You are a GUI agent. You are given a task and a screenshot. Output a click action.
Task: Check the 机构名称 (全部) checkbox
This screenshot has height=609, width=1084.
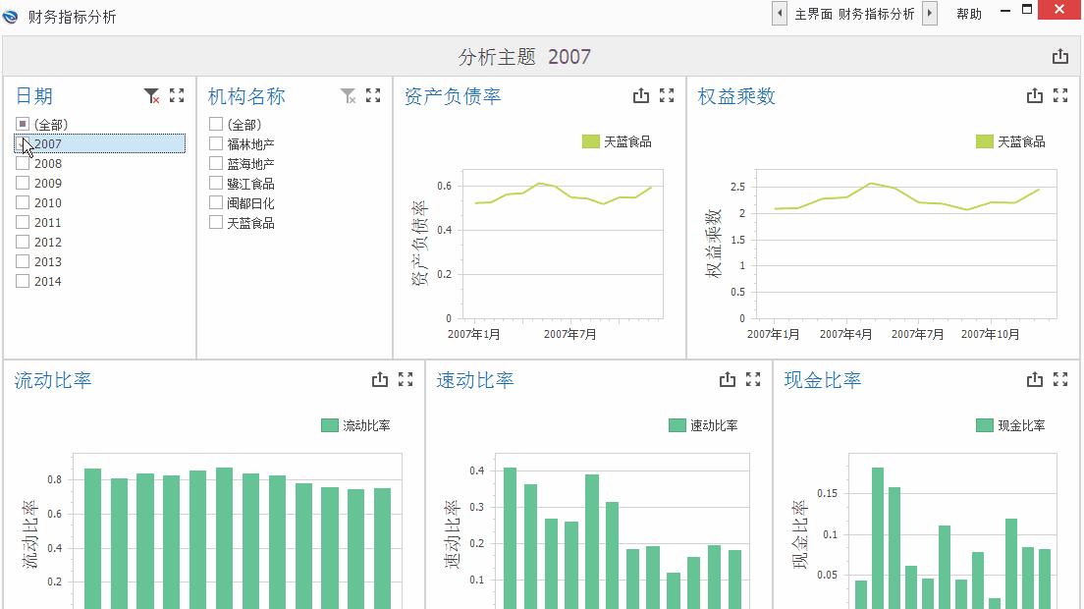pyautogui.click(x=216, y=124)
